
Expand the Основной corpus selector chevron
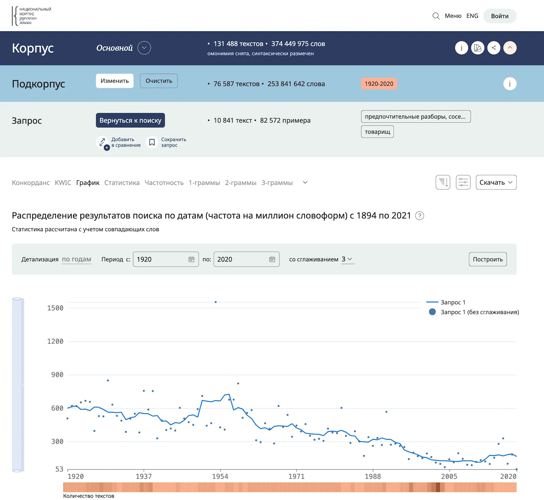pyautogui.click(x=144, y=48)
